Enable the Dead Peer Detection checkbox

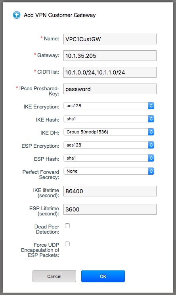67,226
